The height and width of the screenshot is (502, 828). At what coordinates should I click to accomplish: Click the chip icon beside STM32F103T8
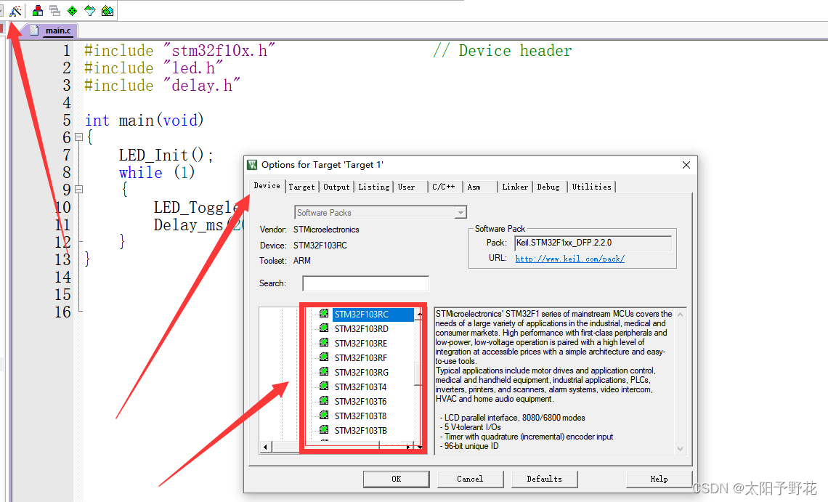coord(324,416)
